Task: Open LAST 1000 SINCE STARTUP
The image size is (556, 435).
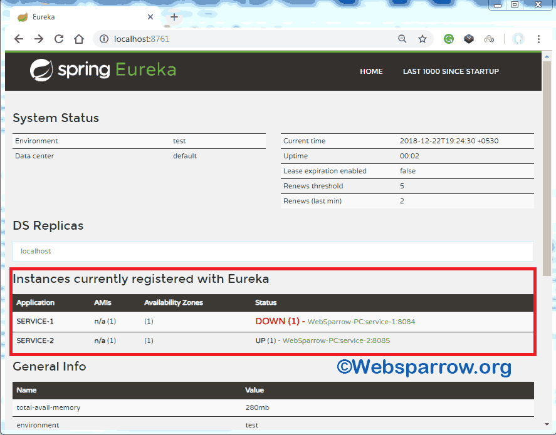Action: pyautogui.click(x=451, y=71)
